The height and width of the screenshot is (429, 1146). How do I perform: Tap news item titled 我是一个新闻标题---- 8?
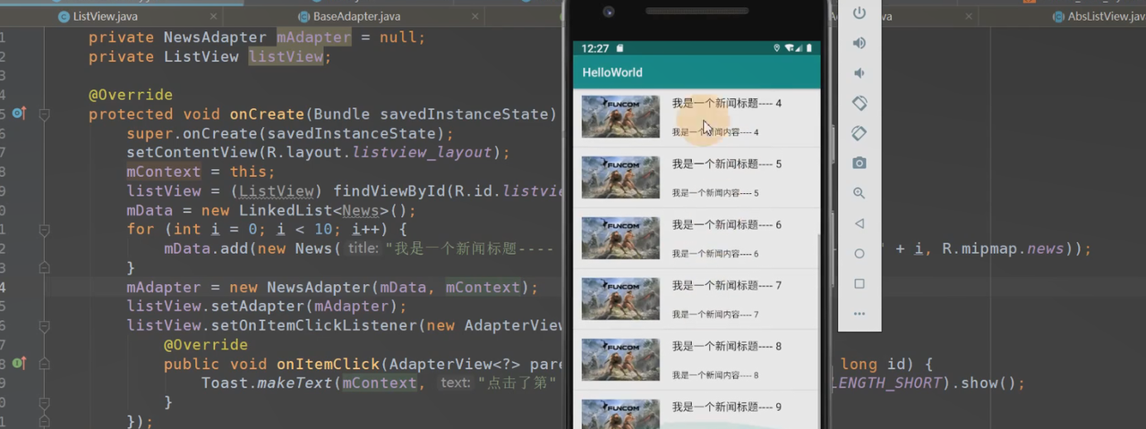[697, 359]
